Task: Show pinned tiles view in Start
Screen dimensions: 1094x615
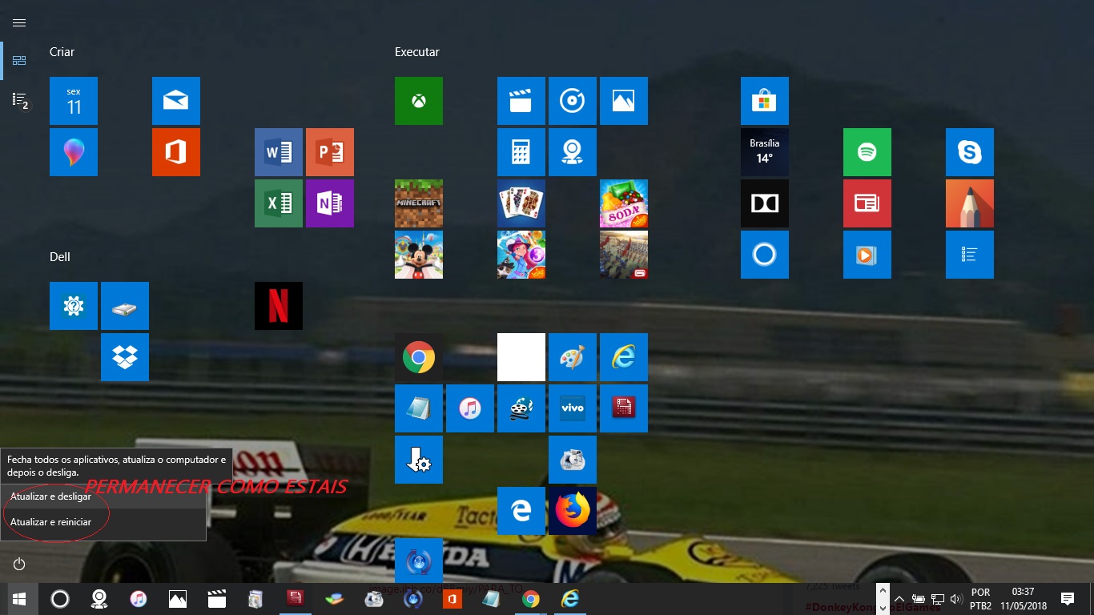Action: point(19,61)
